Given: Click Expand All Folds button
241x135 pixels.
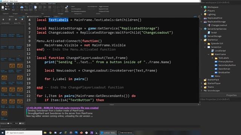Looking at the screenshot, I should coord(104,9).
